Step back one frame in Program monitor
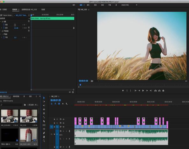The image size is (189, 149). click(x=139, y=91)
